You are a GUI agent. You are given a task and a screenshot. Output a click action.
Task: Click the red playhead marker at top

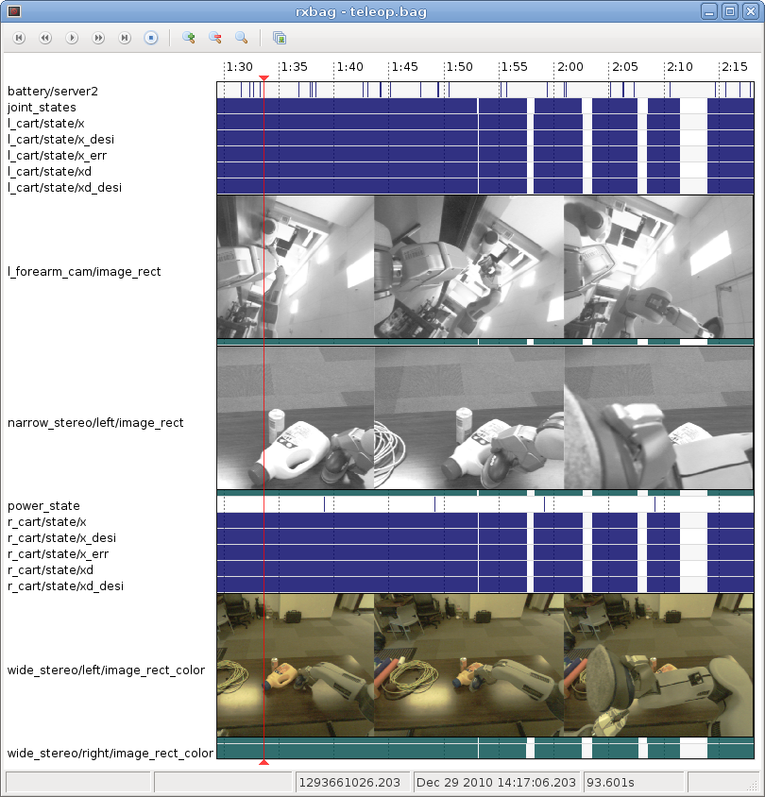[x=263, y=77]
